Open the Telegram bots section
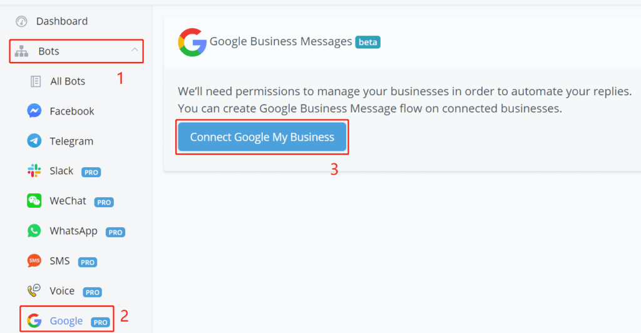Screen dimensions: 641x333 [x=71, y=141]
